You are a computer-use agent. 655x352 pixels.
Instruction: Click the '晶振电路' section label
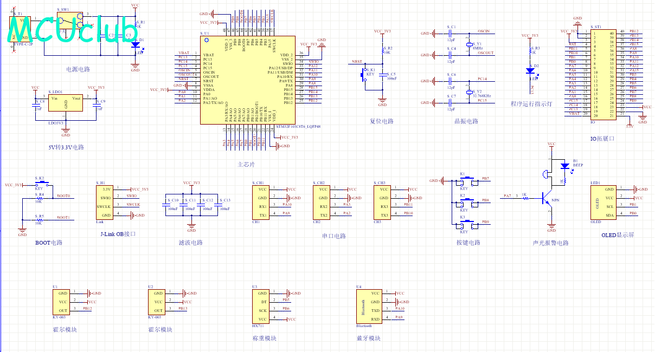(x=466, y=121)
